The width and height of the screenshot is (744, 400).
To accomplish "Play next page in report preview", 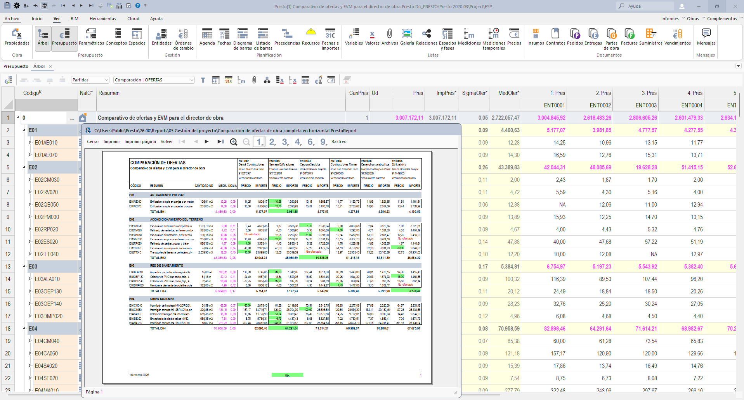I will coord(207,142).
